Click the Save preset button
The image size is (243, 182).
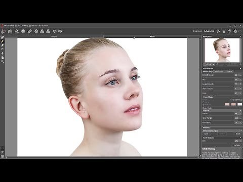[x=207, y=134]
